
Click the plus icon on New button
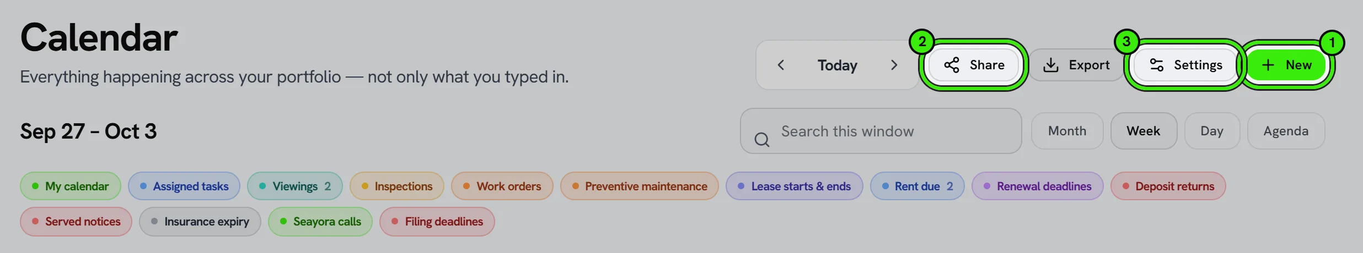[1268, 65]
